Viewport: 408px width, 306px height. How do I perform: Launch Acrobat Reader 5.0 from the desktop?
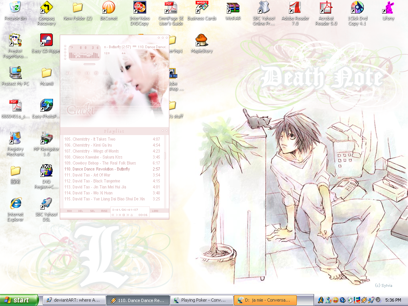pos(326,13)
